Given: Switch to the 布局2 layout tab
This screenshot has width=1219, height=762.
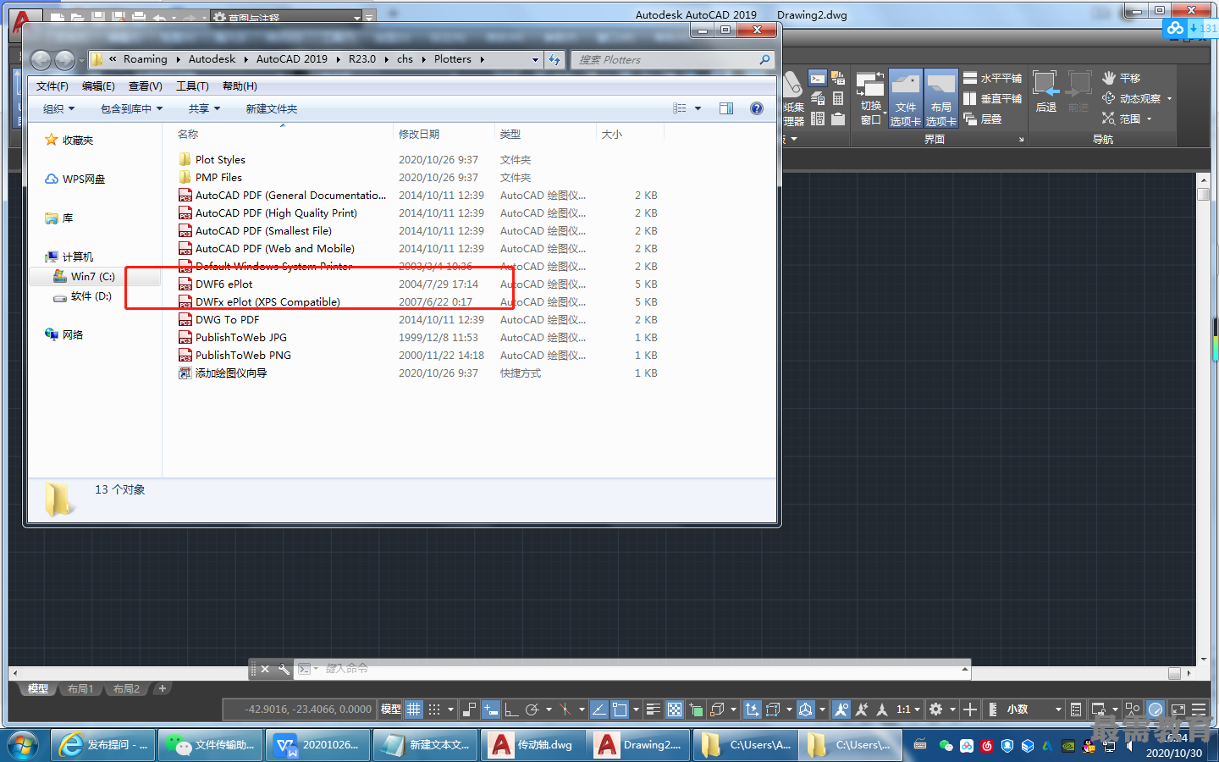Looking at the screenshot, I should [x=126, y=688].
